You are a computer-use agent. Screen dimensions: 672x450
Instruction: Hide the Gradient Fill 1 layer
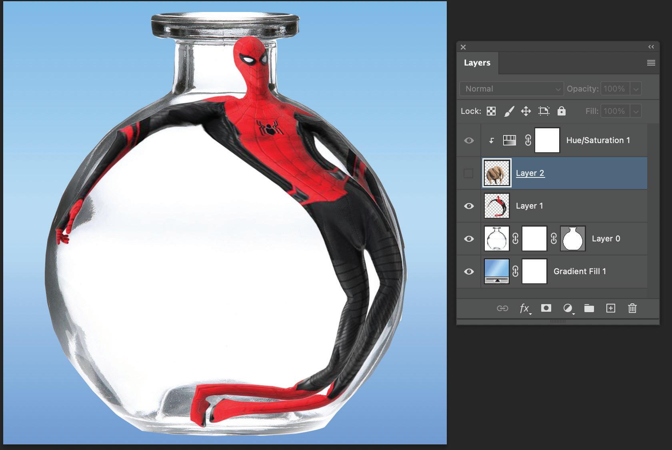[469, 271]
